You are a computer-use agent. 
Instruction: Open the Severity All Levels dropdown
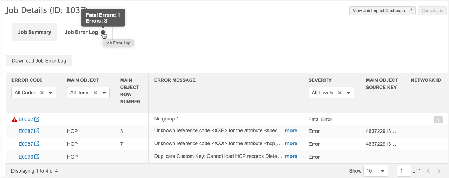pos(348,93)
